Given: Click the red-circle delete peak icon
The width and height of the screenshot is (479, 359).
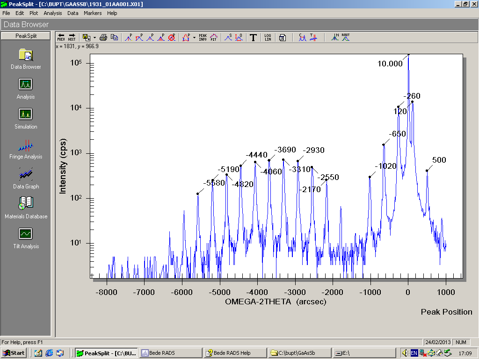Looking at the screenshot, I should tap(172, 37).
